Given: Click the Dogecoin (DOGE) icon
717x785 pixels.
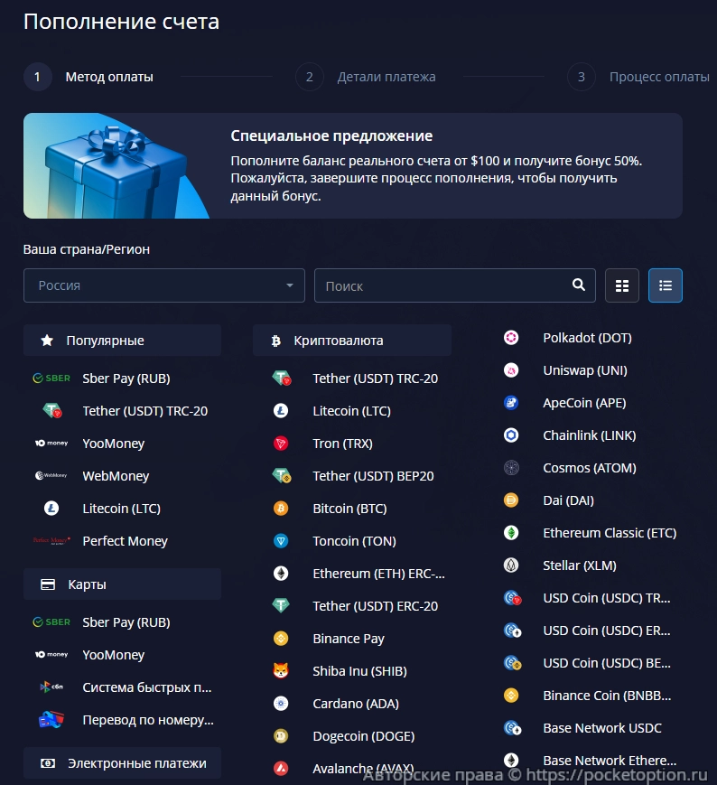Looking at the screenshot, I should coord(281,736).
